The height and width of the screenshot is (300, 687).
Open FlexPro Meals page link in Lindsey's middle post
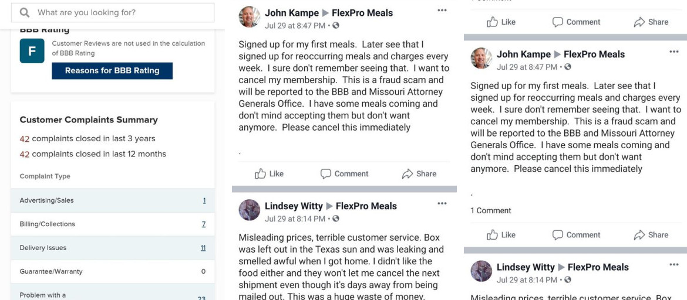(366, 206)
